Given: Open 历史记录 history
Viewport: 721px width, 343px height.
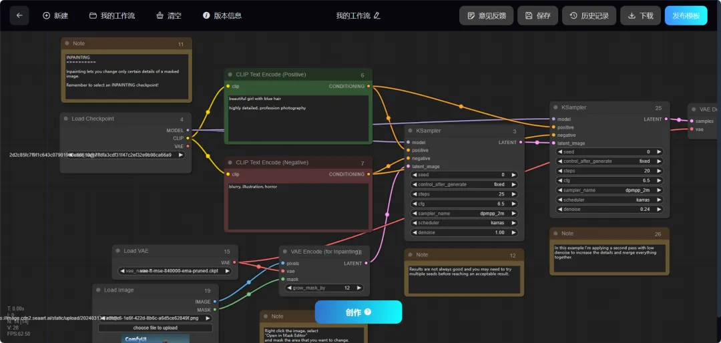Looking at the screenshot, I should pos(589,15).
